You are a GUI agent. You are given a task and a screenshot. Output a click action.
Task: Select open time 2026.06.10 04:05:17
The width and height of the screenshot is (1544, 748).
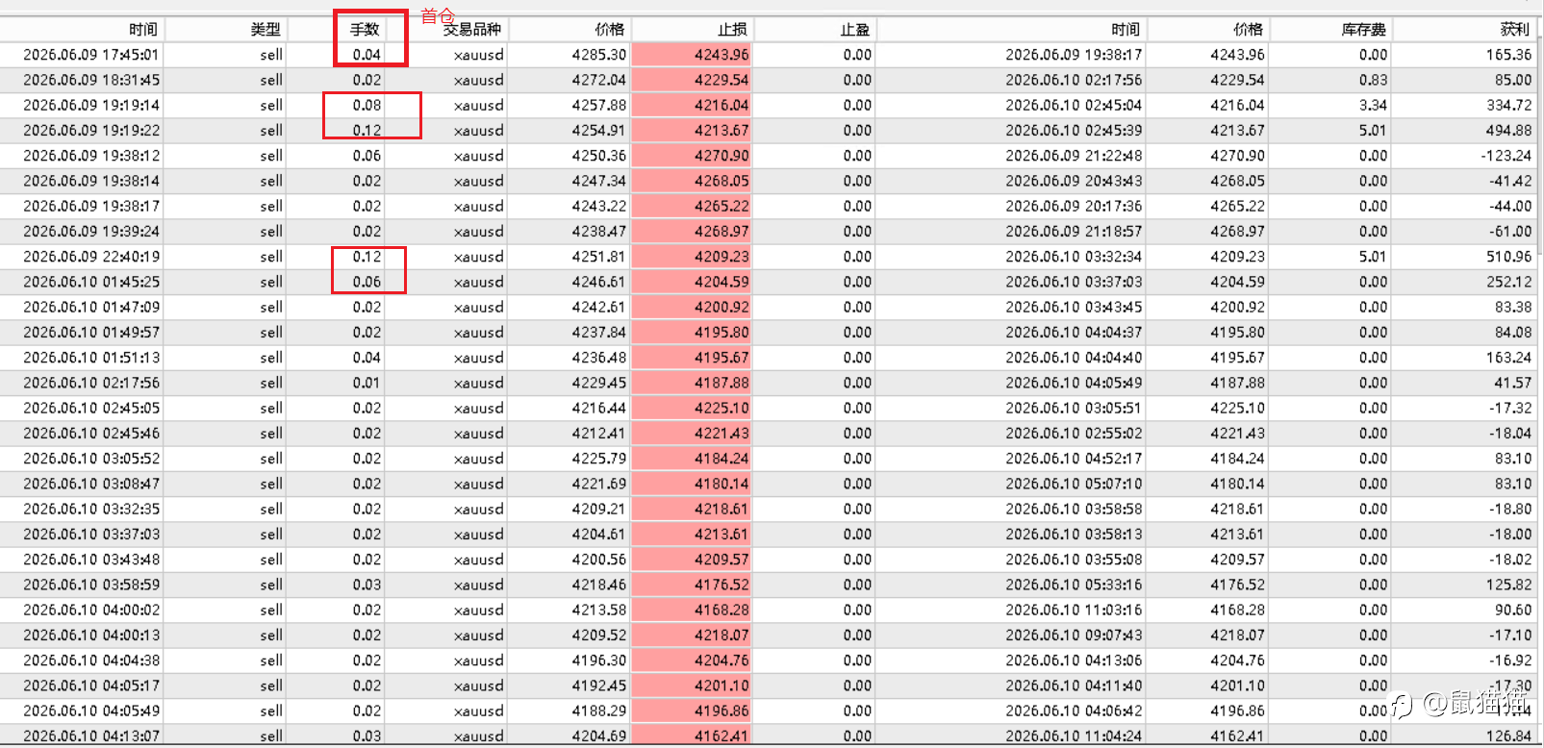[x=91, y=686]
